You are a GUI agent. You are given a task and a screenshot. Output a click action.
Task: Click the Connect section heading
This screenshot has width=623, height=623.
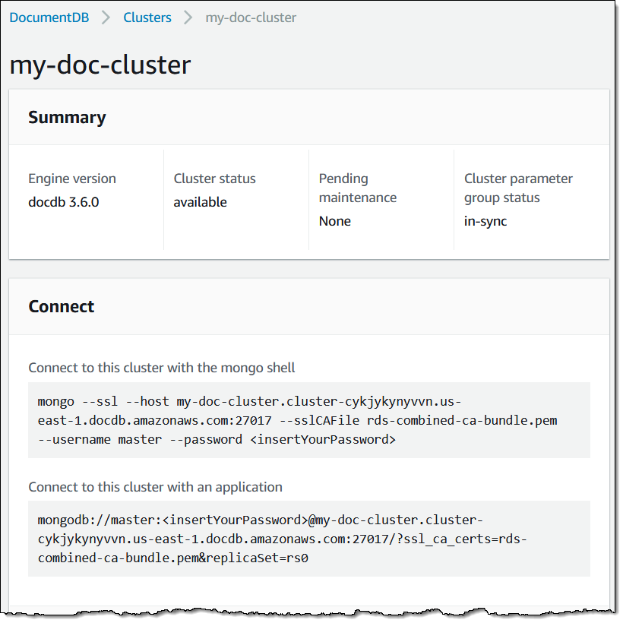[62, 306]
